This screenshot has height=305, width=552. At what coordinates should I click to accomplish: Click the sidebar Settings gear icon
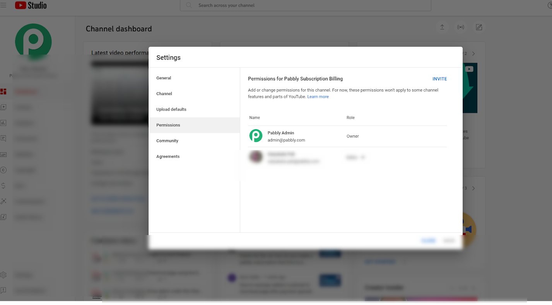click(x=3, y=275)
